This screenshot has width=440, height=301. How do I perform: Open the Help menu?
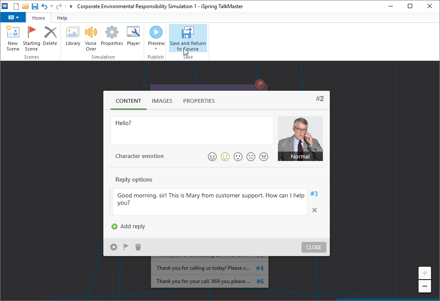pyautogui.click(x=62, y=18)
